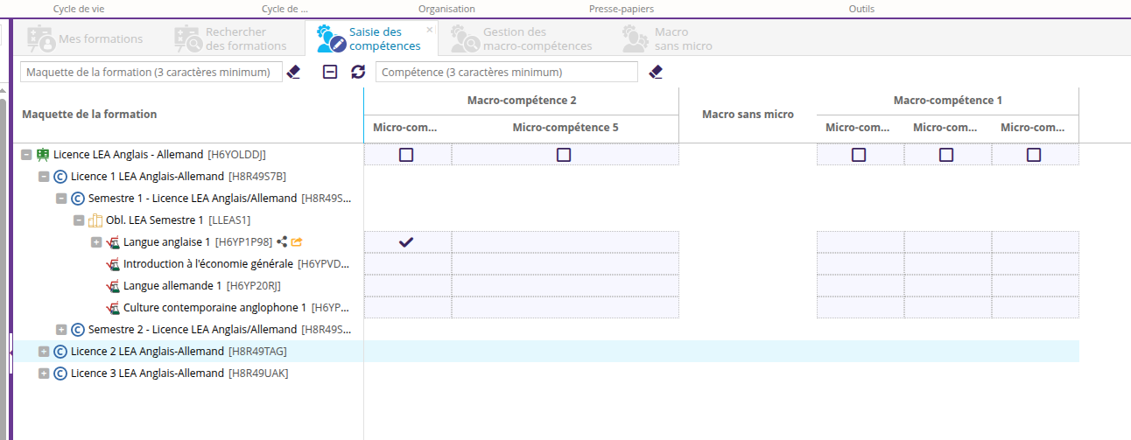Screen dimensions: 1131x440
Task: Open the Mes formations tab
Action: 86,38
